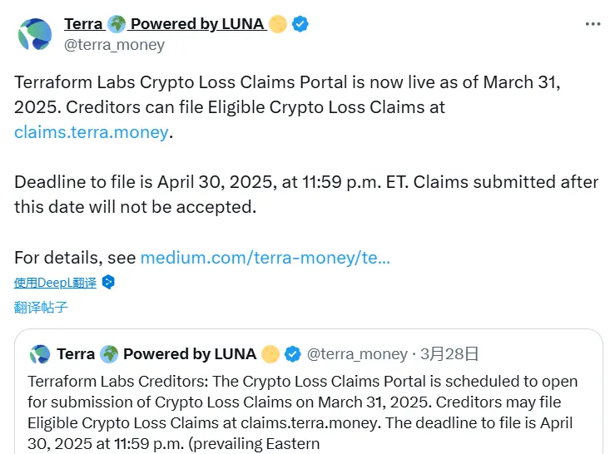Click the moon emoji in quoted tweet name

coord(270,354)
